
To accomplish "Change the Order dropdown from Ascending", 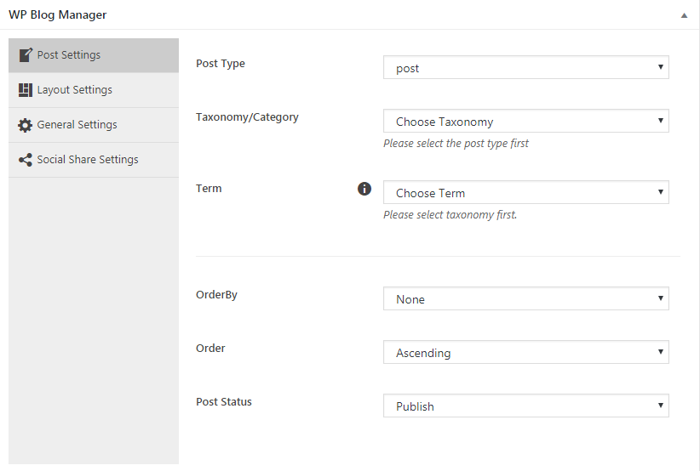I will (525, 353).
